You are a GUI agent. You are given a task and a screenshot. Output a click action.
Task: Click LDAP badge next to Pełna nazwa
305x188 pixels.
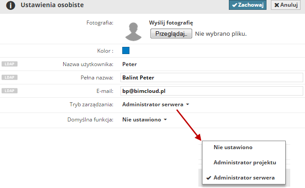[x=10, y=77]
